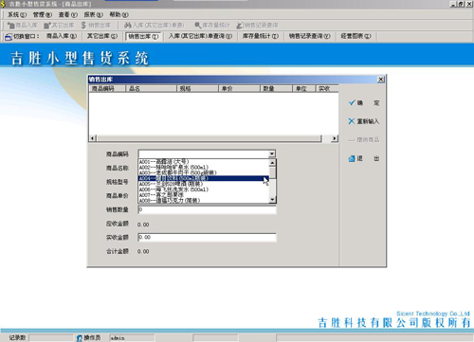Viewport: 474px width, 342px height.
Task: Click the X icon beside 重新输入
Action: click(x=352, y=121)
